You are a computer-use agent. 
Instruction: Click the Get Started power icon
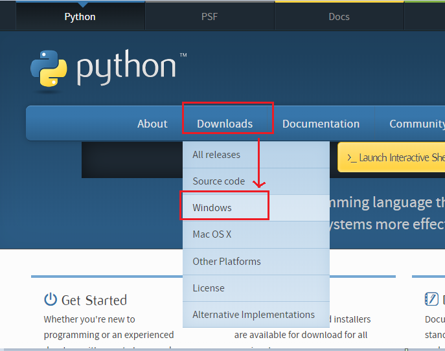51,299
